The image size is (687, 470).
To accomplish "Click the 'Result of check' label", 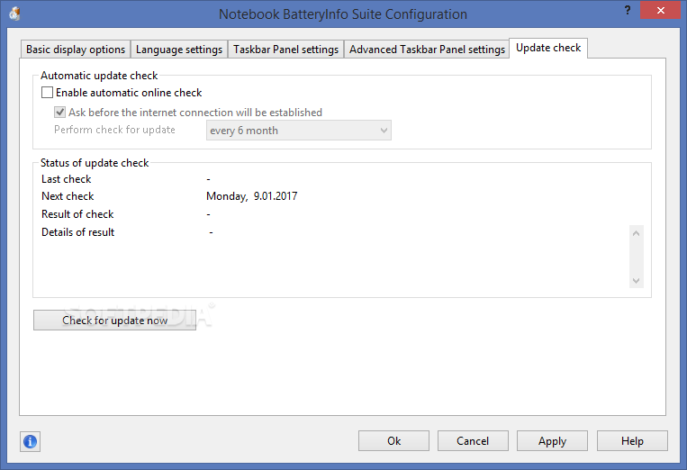I will coord(77,214).
